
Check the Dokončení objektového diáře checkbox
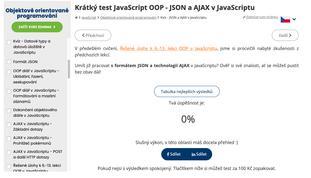9,111
